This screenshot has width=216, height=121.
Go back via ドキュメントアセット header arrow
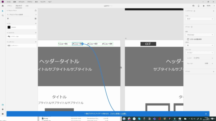pyautogui.click(x=7, y=10)
